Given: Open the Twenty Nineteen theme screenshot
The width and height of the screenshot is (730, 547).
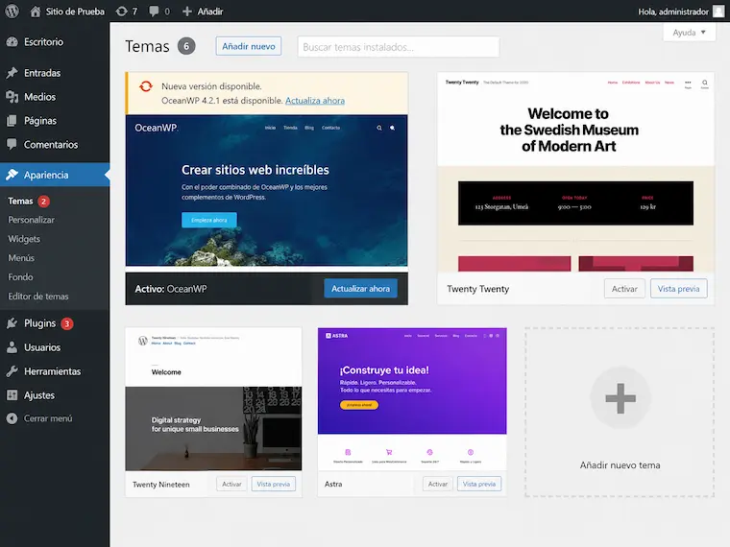Looking at the screenshot, I should [x=213, y=399].
